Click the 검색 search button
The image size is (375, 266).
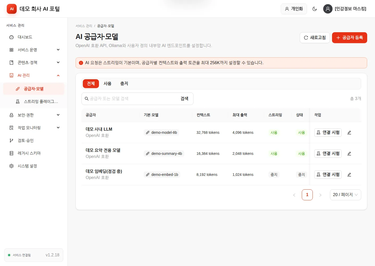184,99
